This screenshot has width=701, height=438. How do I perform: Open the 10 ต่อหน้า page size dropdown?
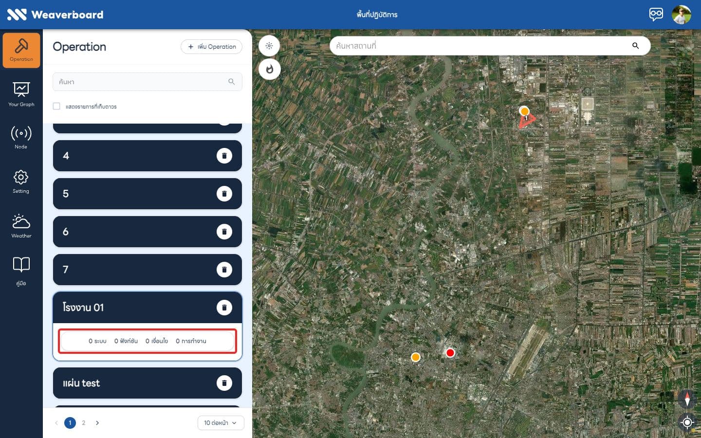pyautogui.click(x=221, y=423)
